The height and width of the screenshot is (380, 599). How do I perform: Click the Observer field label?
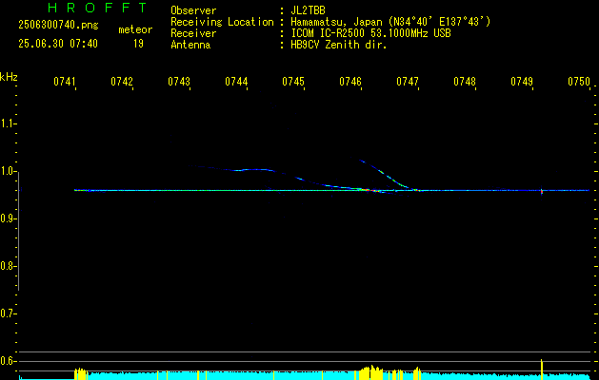click(193, 10)
